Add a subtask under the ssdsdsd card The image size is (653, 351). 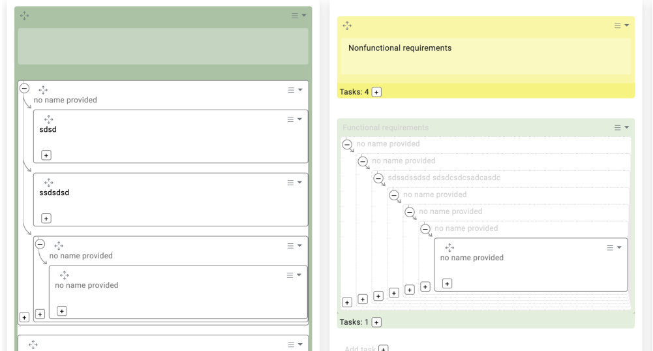[46, 219]
